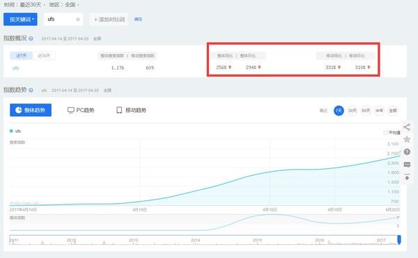Viewport: 418px width, 258px height.
Task: Select the 90天 range option
Action: (x=366, y=111)
